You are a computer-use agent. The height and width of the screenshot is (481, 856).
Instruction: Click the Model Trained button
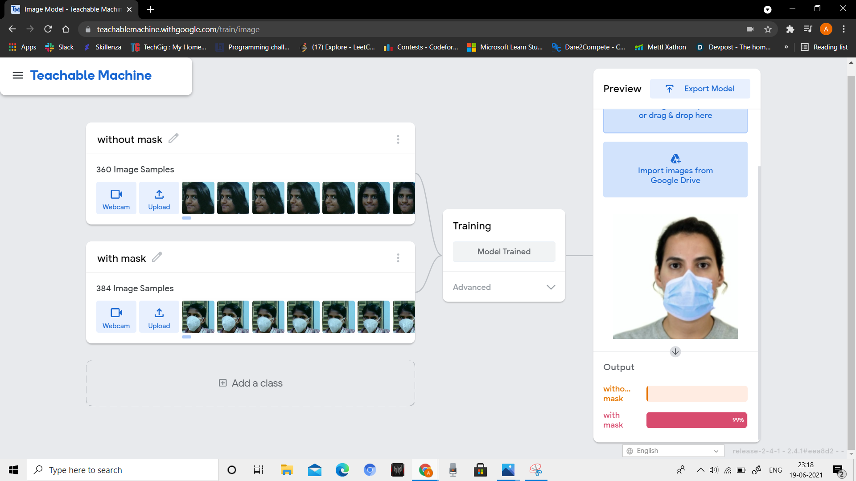504,252
